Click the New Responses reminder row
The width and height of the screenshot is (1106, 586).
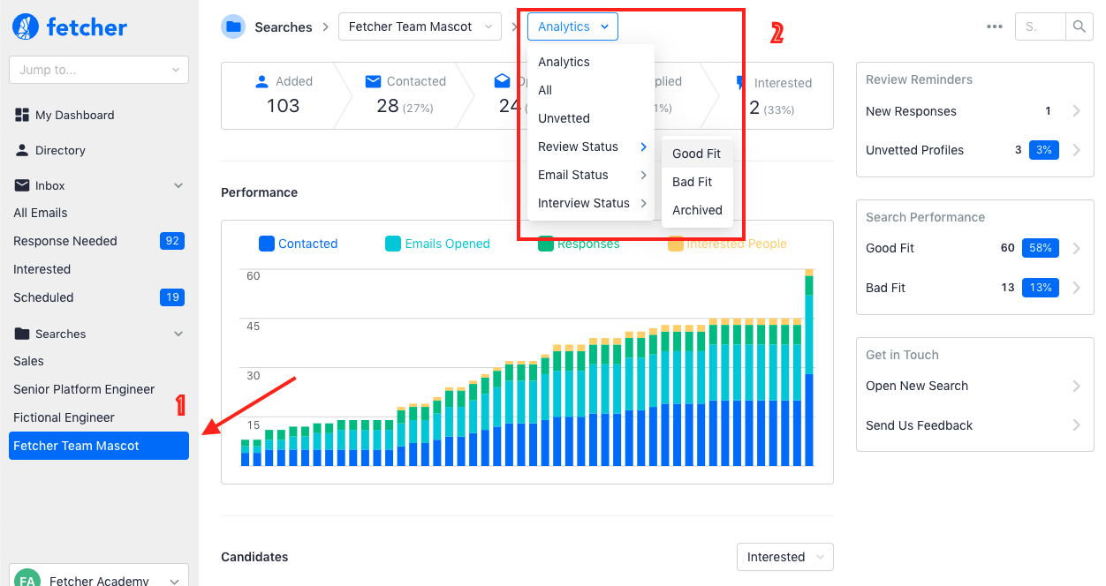[x=974, y=111]
